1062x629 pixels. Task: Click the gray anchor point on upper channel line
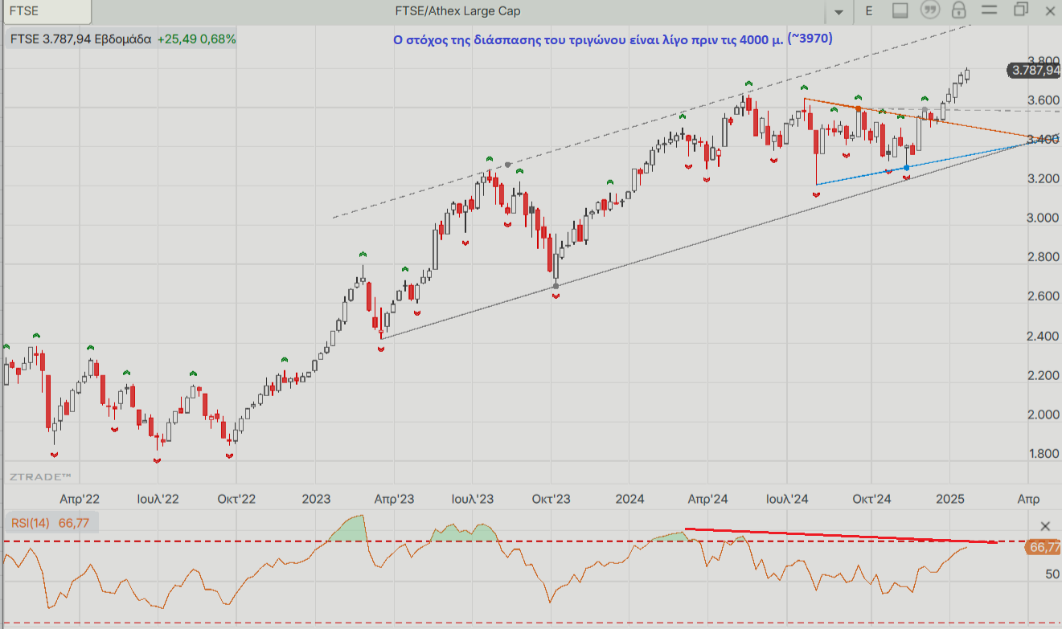point(507,165)
